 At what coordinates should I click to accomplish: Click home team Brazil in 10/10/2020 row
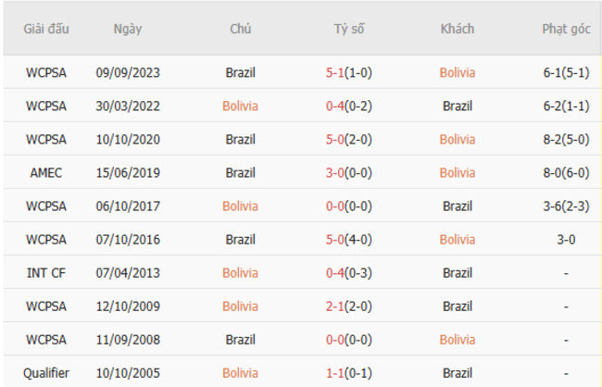(240, 139)
